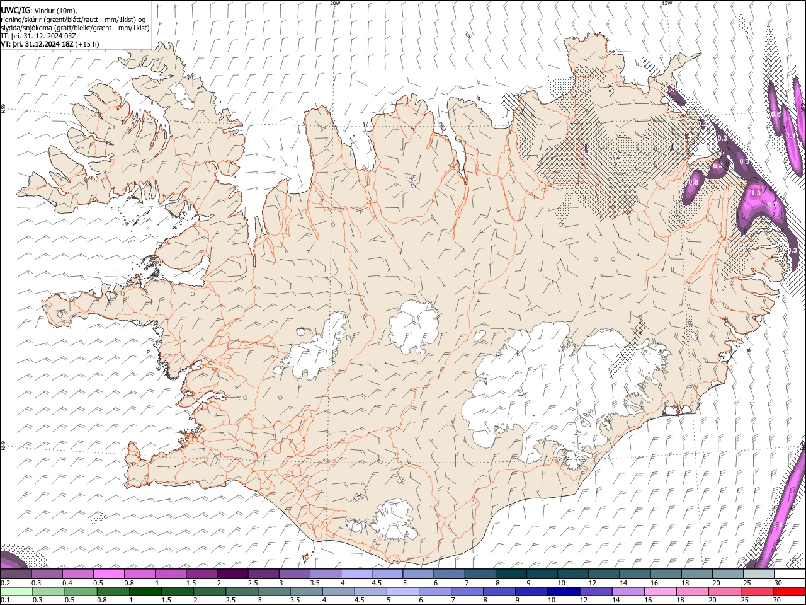The image size is (806, 605).
Task: Click the 'rigning/skúrir' legend description line
Action: tap(74, 19)
